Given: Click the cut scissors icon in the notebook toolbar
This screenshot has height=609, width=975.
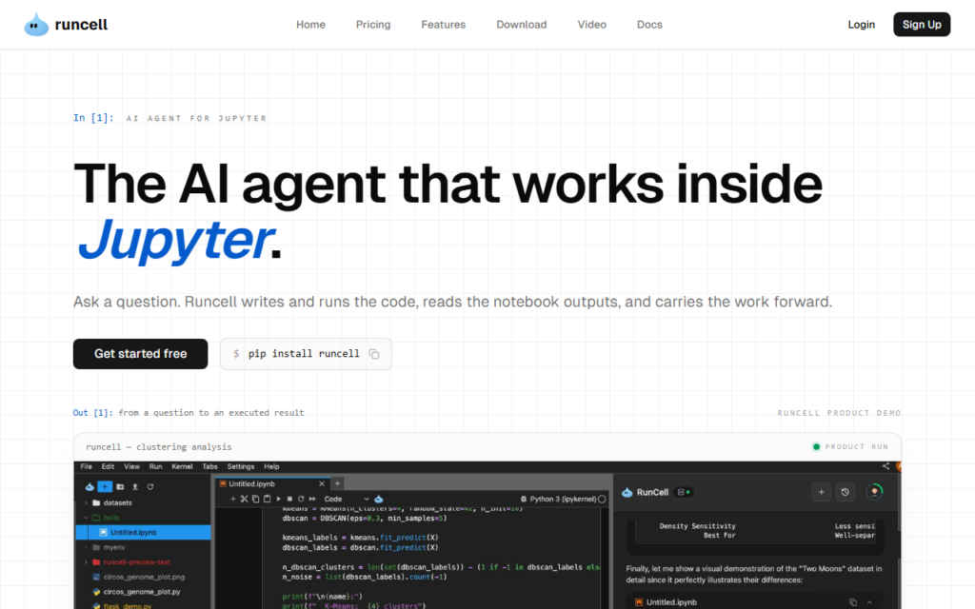Looking at the screenshot, I should [x=245, y=499].
